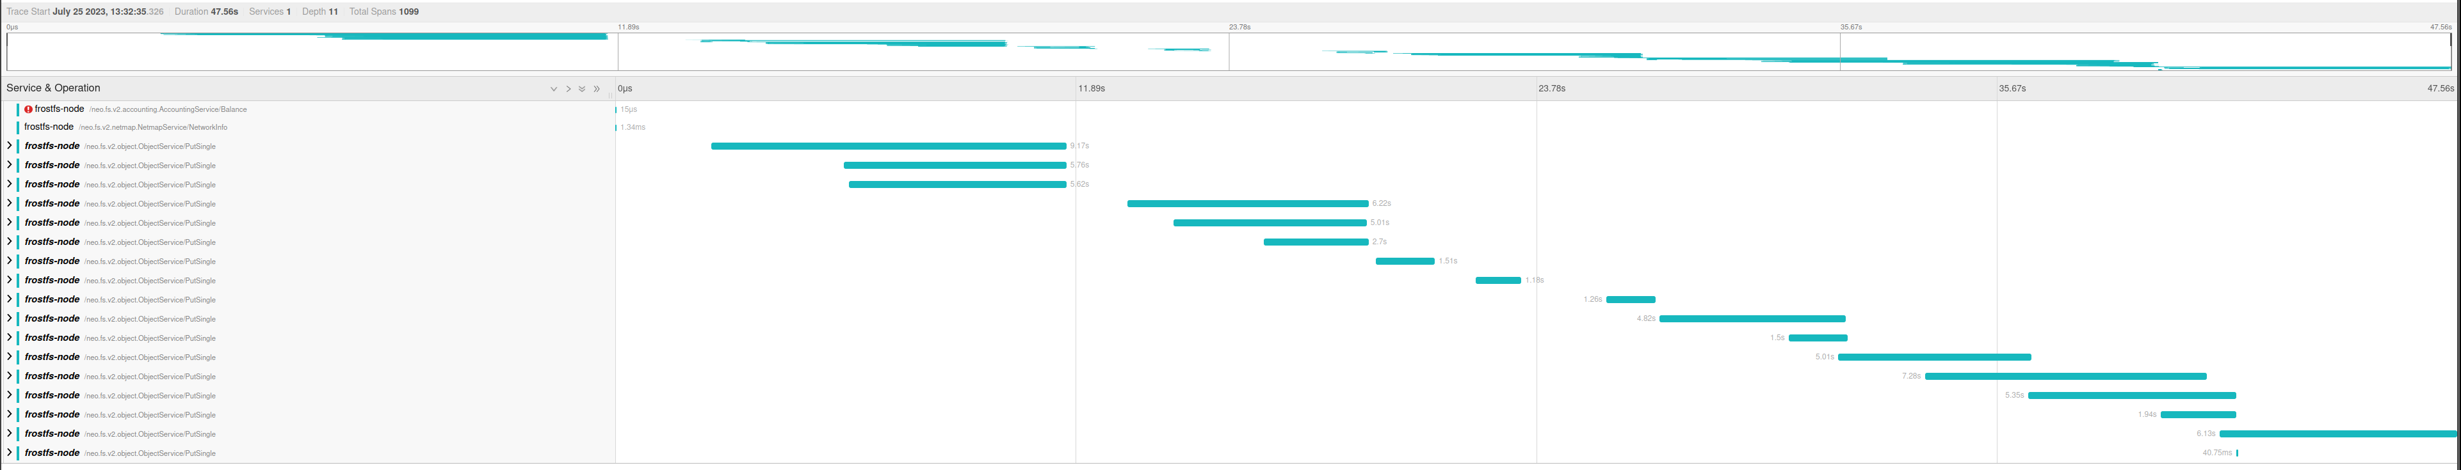The height and width of the screenshot is (470, 2461).
Task: Select the 6.13s PutSingle span bar
Action: tap(2338, 434)
